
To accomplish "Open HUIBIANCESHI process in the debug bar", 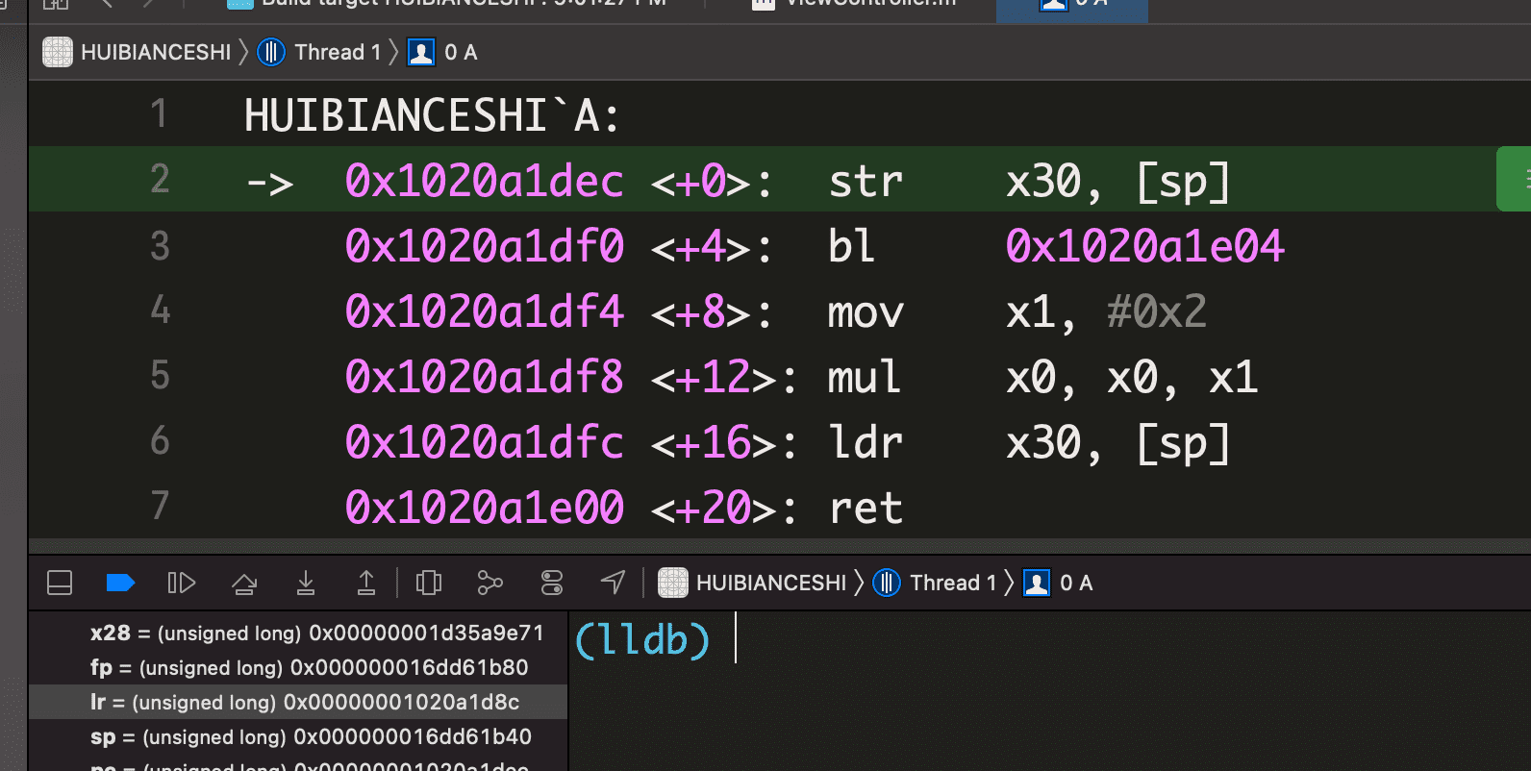I will point(752,583).
